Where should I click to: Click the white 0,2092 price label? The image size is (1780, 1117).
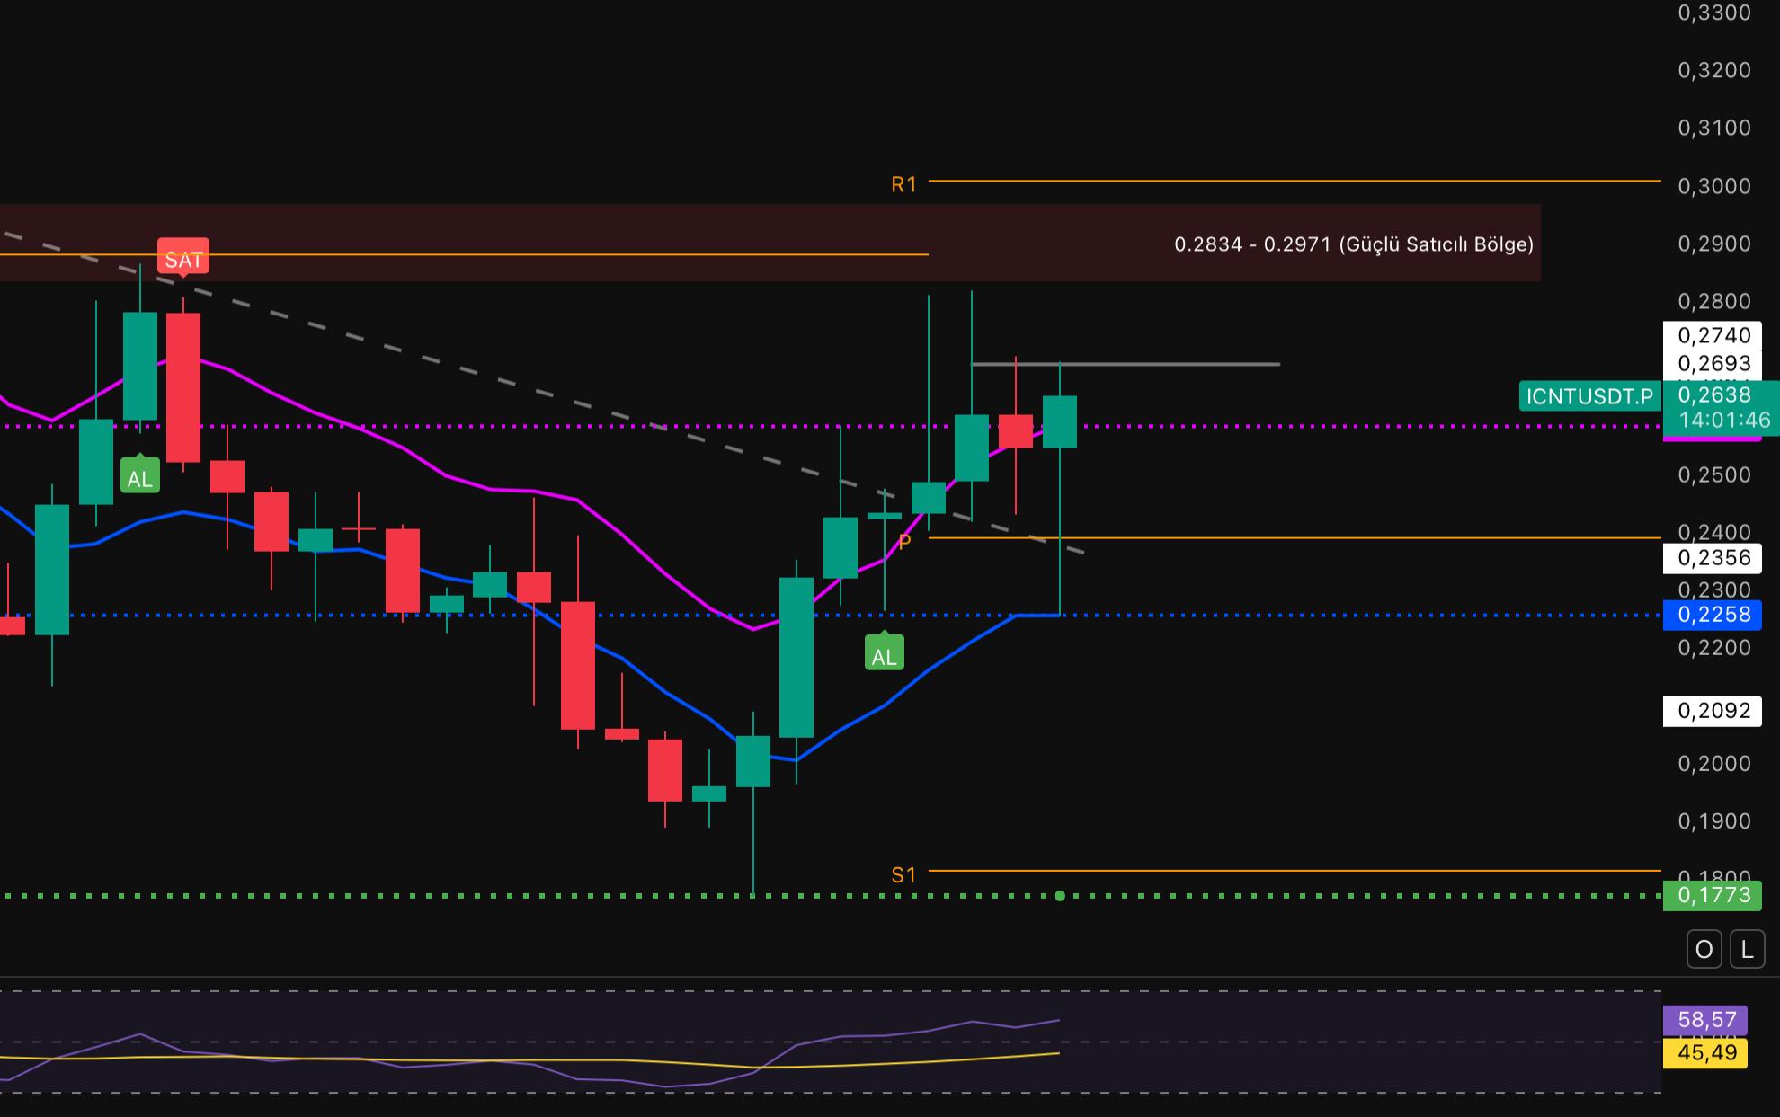point(1712,711)
